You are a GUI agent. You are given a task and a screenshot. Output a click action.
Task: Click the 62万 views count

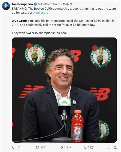coord(91,147)
